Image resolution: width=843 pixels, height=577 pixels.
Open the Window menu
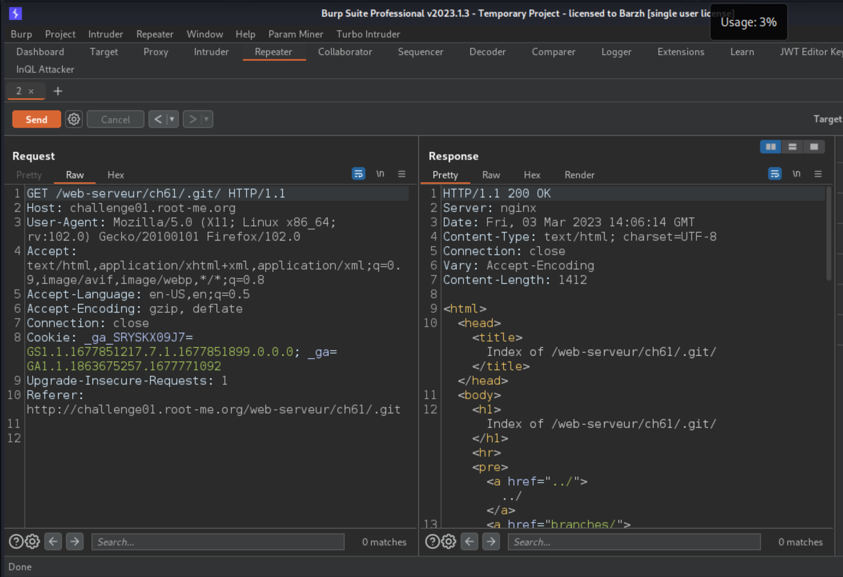point(204,34)
